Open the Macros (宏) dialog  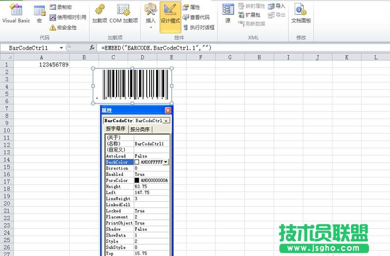39,14
